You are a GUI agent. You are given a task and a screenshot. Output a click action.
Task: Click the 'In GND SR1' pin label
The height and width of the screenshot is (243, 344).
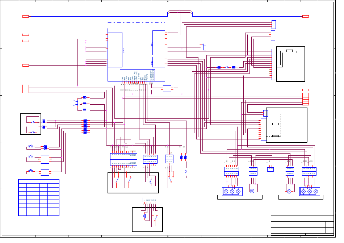(x=151, y=75)
